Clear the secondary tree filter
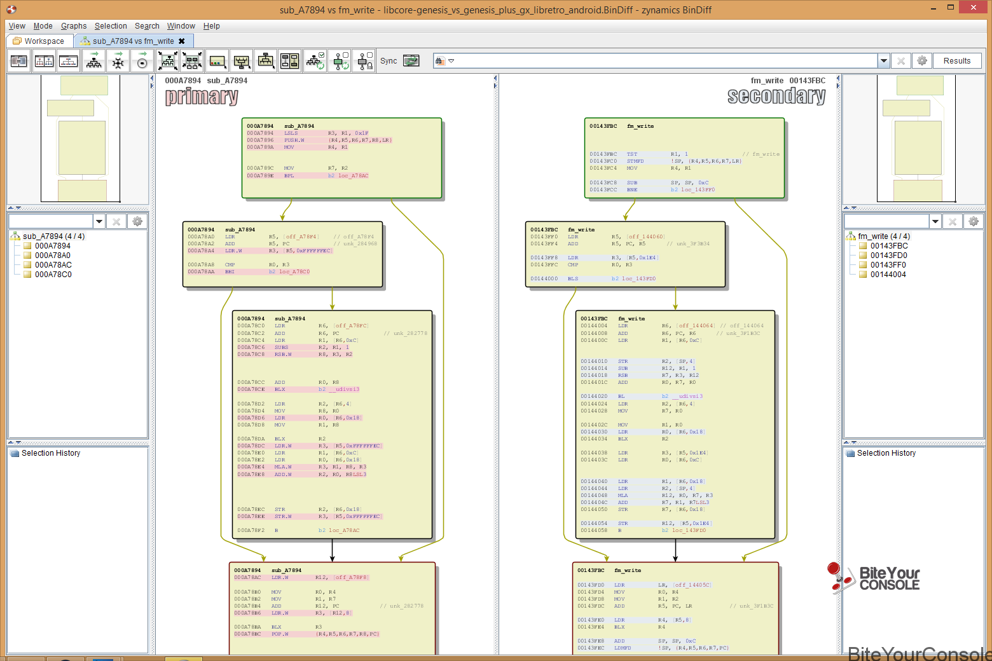This screenshot has height=661, width=992. [952, 221]
